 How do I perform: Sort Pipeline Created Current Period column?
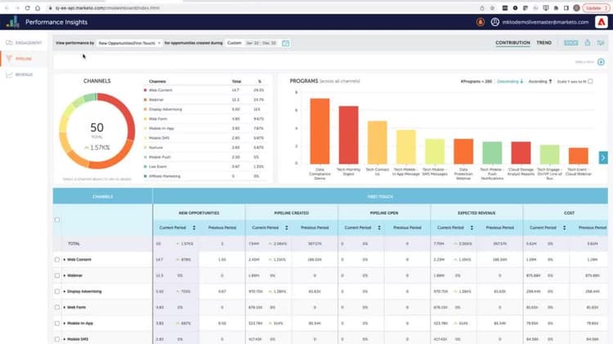point(287,227)
